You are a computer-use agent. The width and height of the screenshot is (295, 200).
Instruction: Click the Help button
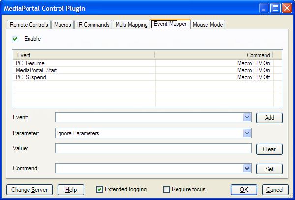[x=71, y=190]
